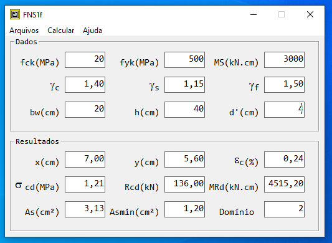Select the fyk(MPa) input field
Viewport: 332px width, 243px height.
pyautogui.click(x=184, y=60)
